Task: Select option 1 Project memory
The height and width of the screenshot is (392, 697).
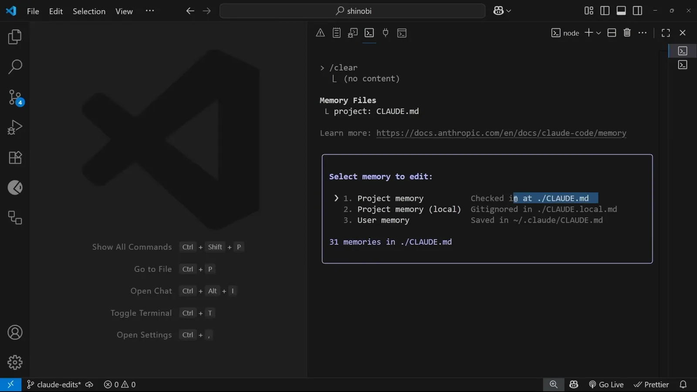Action: 390,199
